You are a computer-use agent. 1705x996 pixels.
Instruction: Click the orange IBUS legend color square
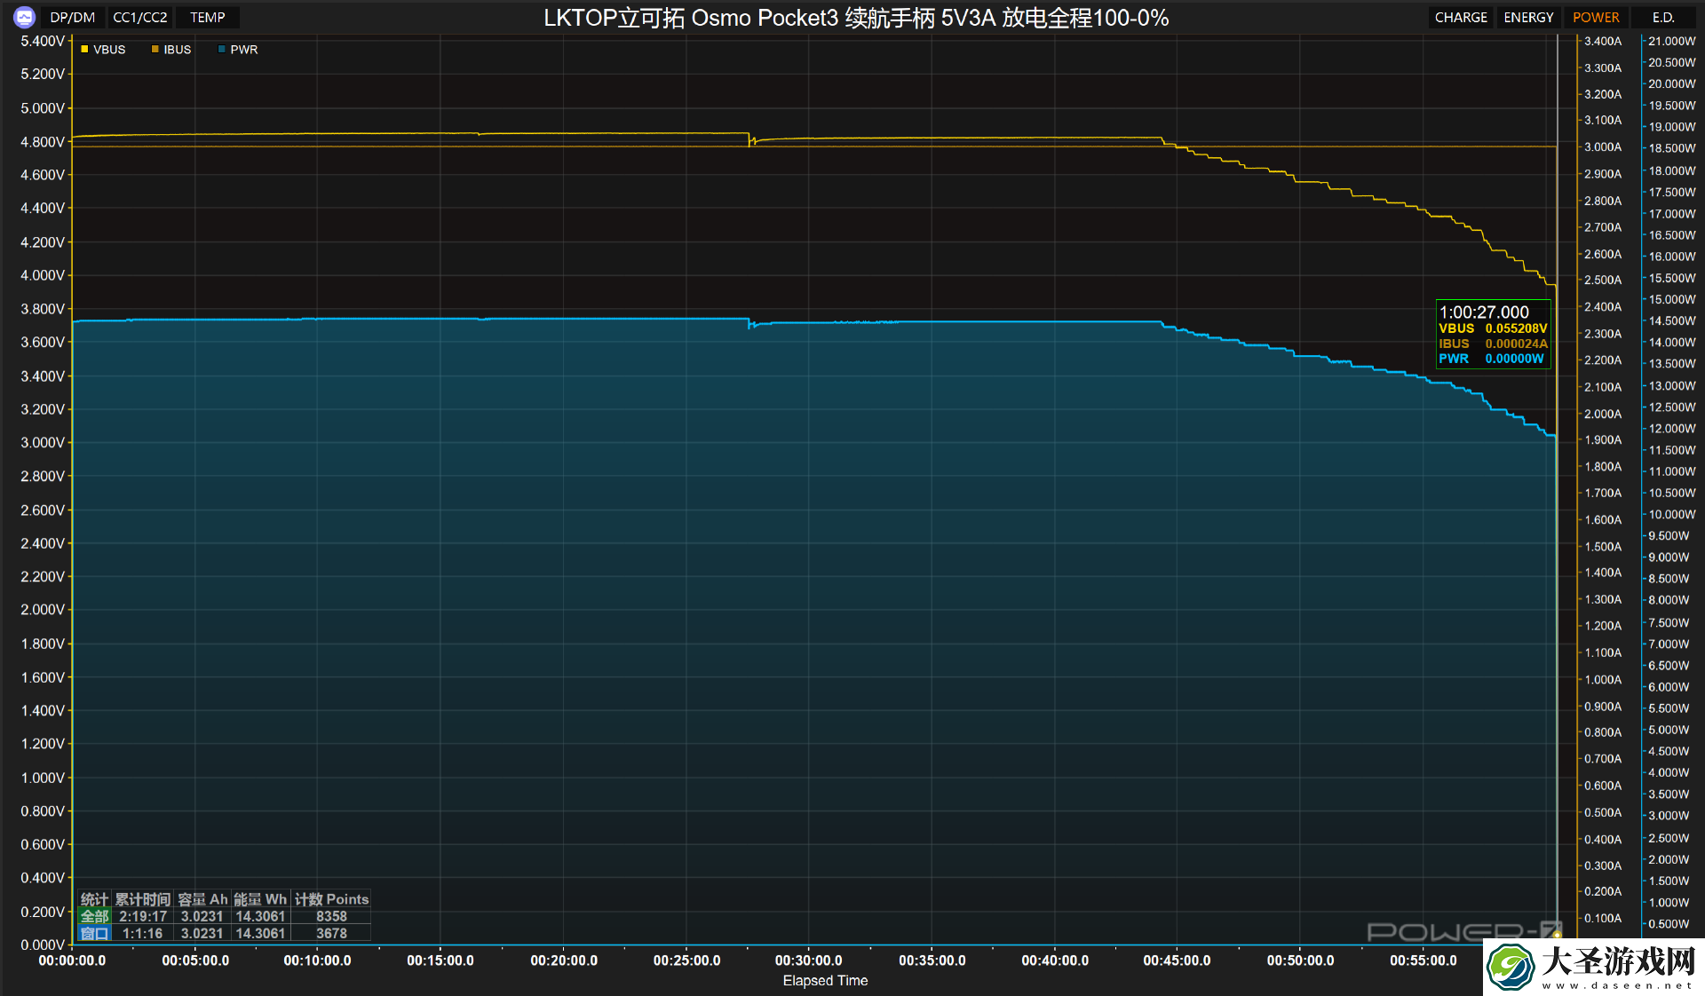pos(155,50)
